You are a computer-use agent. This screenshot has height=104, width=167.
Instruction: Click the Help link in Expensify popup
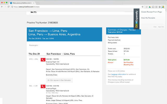click(155, 27)
